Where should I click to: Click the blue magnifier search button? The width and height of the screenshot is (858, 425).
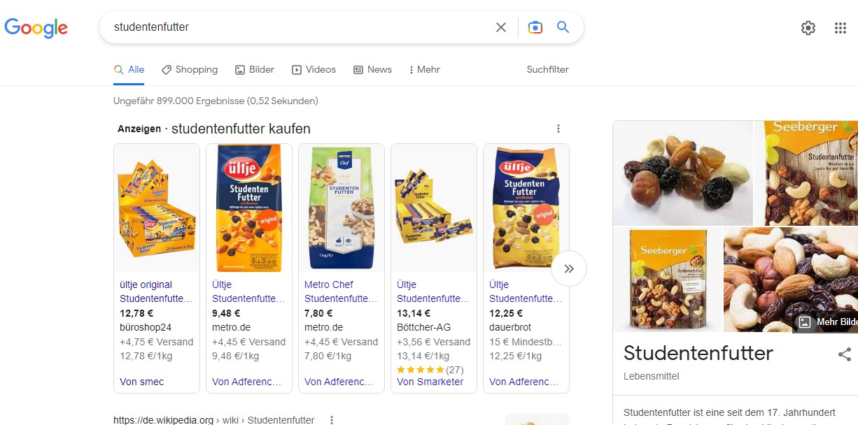563,27
